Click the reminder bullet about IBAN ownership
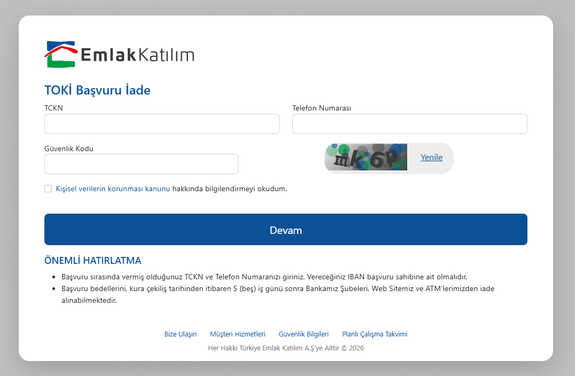This screenshot has width=575, height=376. click(x=264, y=277)
